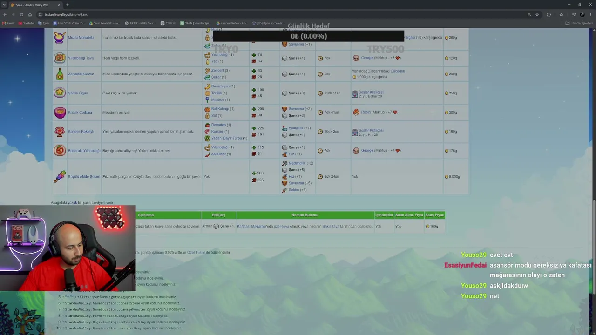Open the ChatGPT bookmark
The height and width of the screenshot is (335, 596).
tap(169, 23)
